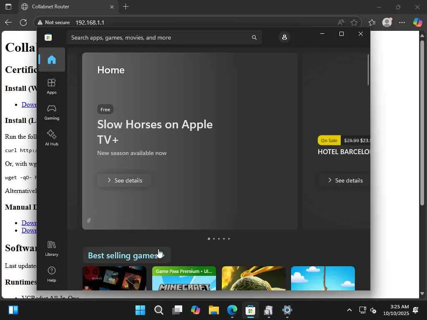Viewport: 427px width, 320px height.
Task: Open Windows taskbar Search
Action: (158, 310)
